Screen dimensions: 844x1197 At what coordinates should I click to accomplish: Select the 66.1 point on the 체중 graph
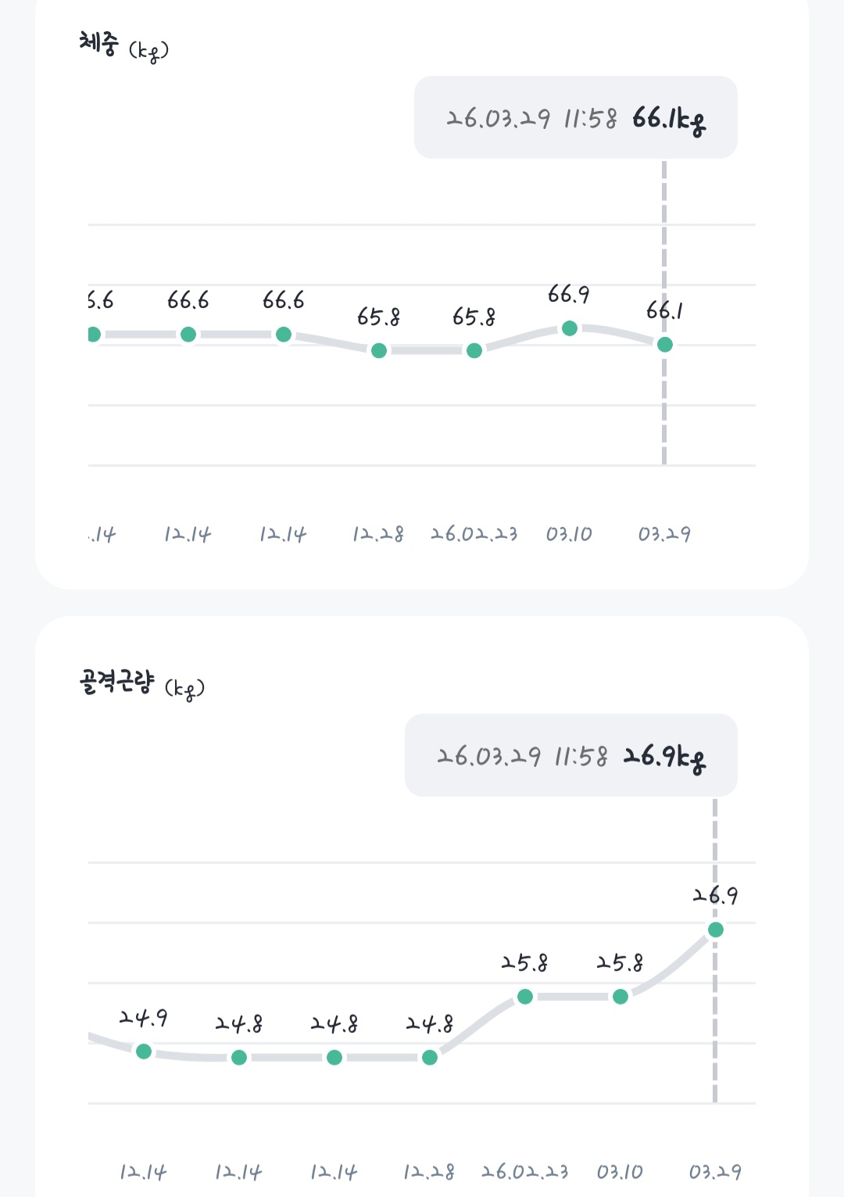[664, 344]
